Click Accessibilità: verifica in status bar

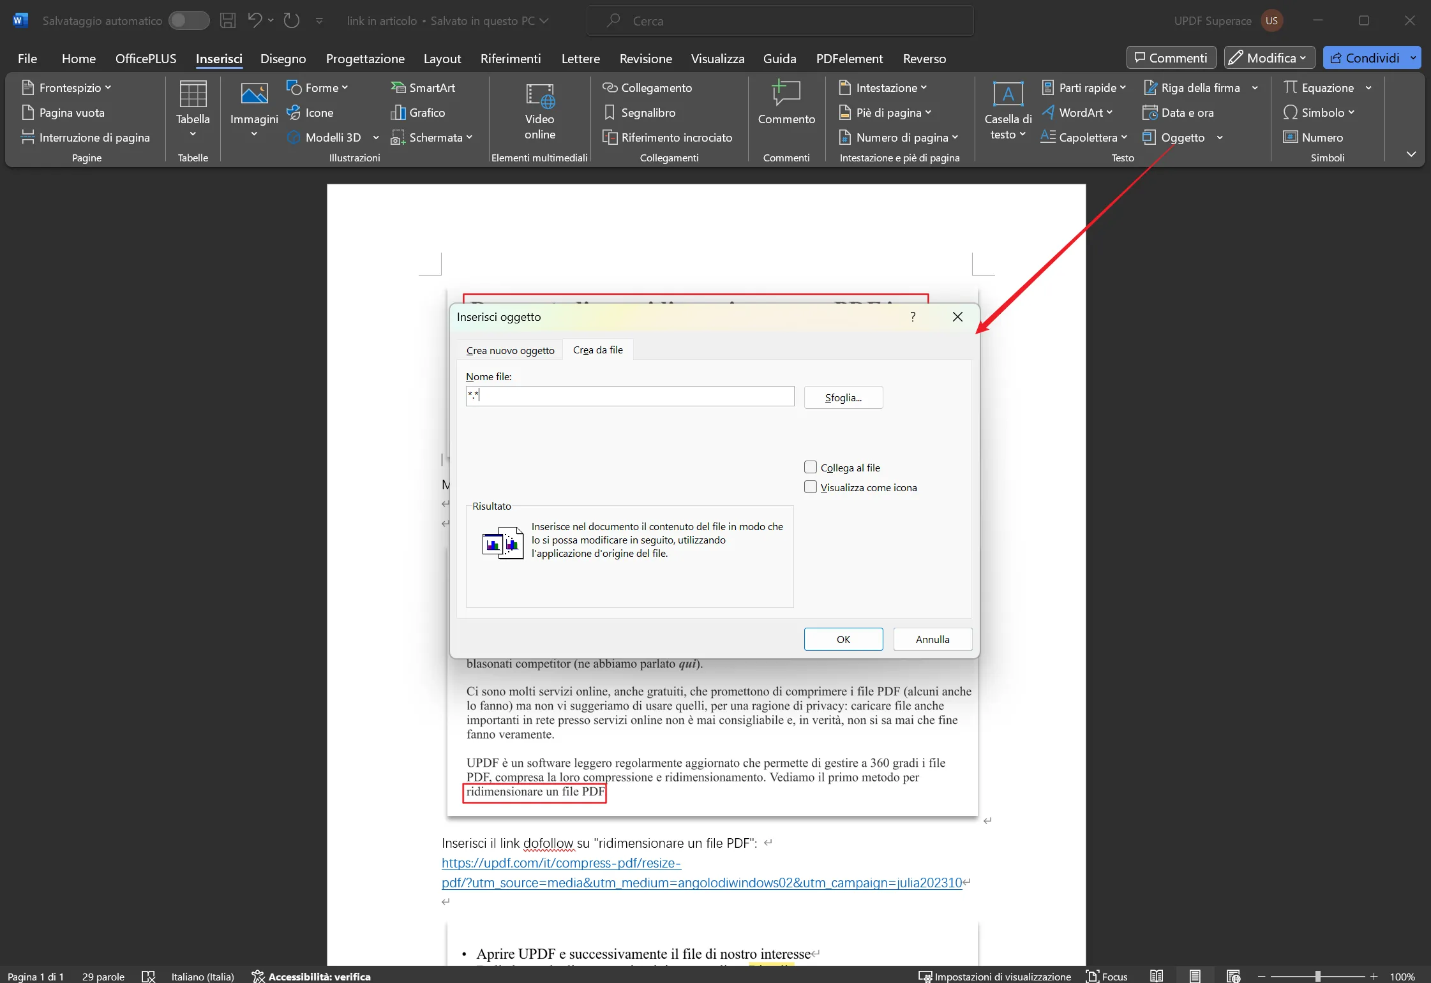[x=311, y=976]
